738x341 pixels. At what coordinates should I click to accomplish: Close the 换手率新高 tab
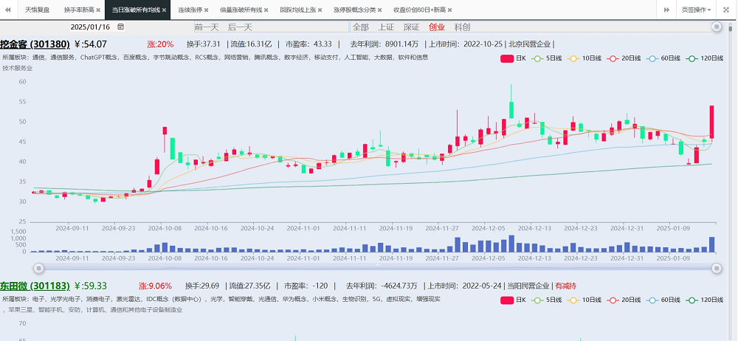(x=98, y=10)
